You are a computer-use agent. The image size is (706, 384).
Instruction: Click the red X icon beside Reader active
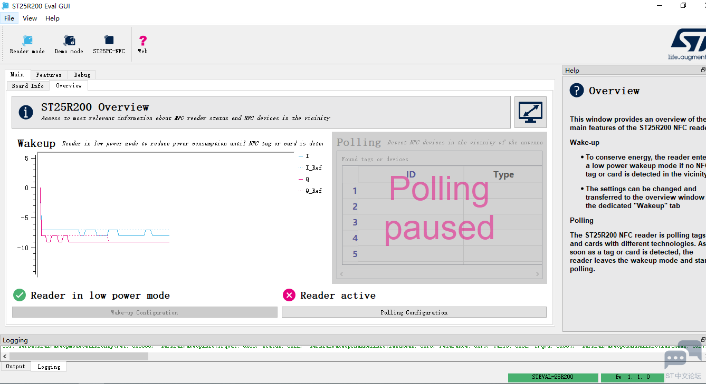289,295
